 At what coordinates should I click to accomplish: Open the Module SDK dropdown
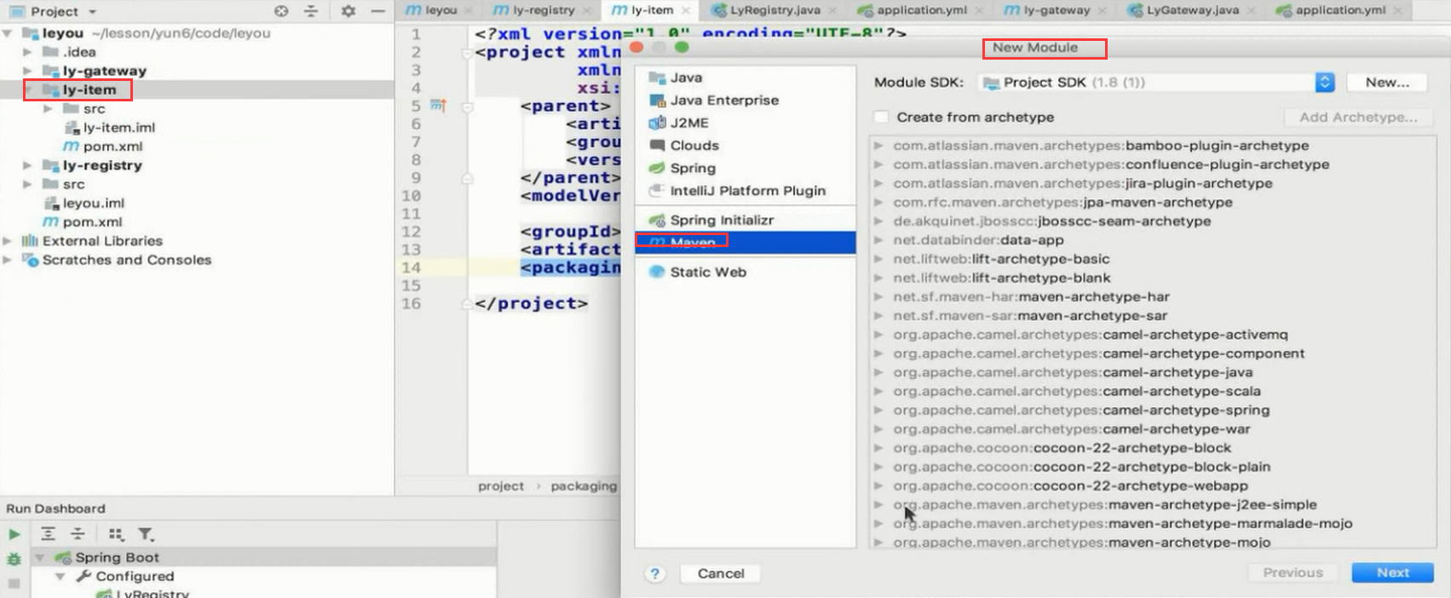click(x=1156, y=83)
